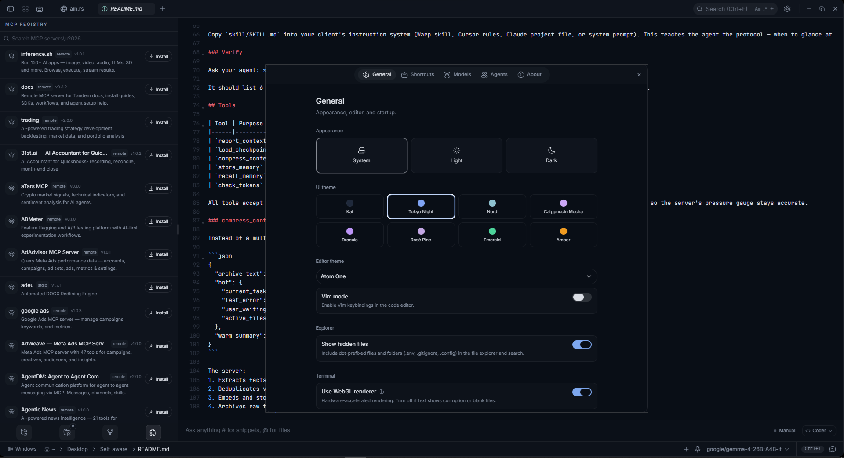Close the settings dialog with the X

(639, 75)
